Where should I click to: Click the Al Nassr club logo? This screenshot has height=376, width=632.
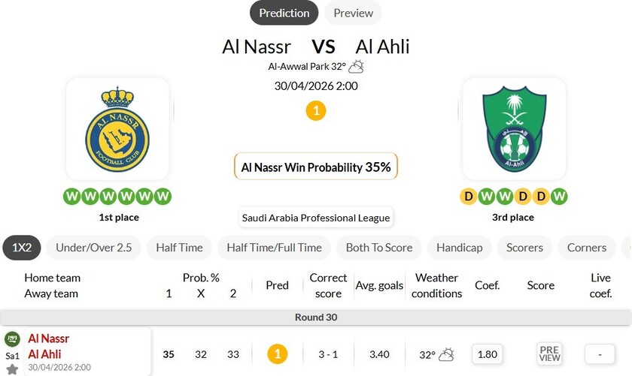click(117, 129)
